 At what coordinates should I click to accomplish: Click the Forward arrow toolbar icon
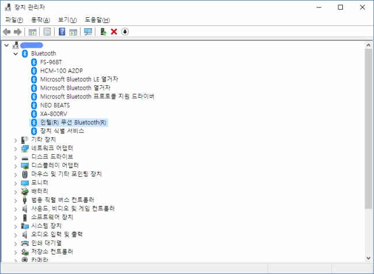coord(18,32)
